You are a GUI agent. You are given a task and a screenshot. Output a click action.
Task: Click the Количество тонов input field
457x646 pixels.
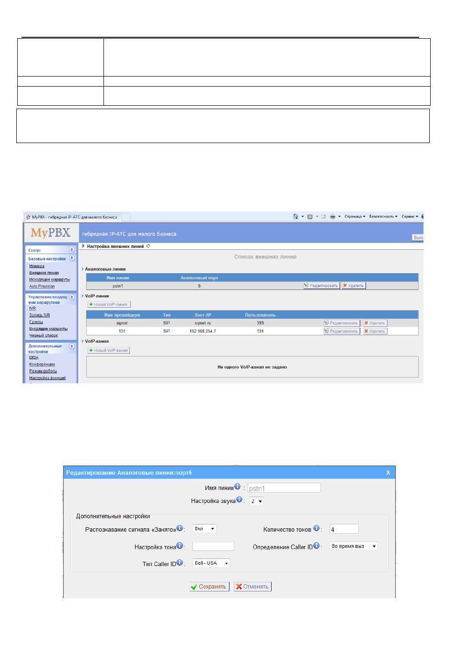(344, 529)
